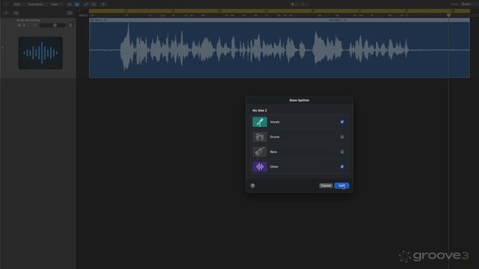The width and height of the screenshot is (479, 269).
Task: Open the Functions menu in tracks area
Action: (x=36, y=4)
